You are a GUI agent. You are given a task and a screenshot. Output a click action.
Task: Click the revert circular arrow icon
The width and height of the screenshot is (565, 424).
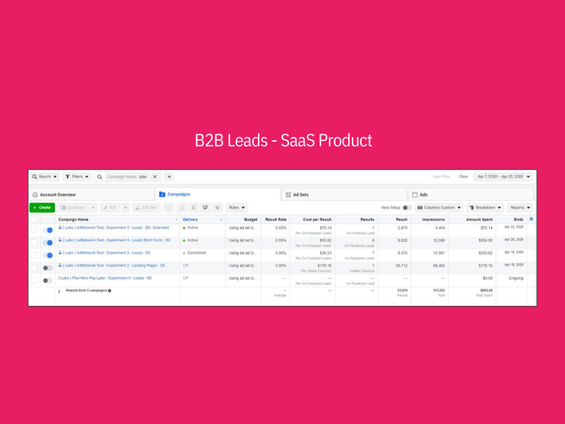click(x=181, y=207)
